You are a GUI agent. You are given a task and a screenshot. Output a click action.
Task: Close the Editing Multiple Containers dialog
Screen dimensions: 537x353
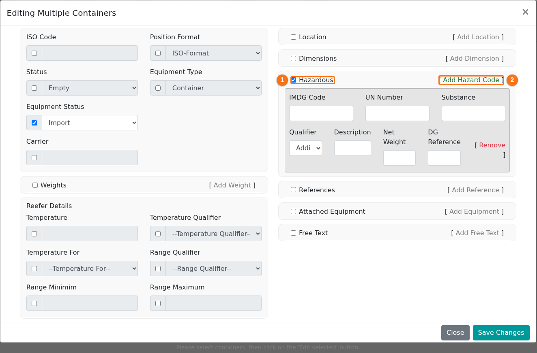(525, 12)
